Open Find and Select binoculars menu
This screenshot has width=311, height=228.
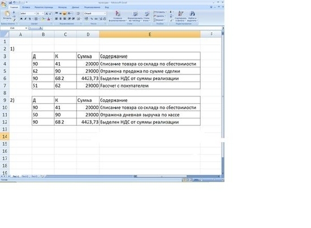coord(192,16)
